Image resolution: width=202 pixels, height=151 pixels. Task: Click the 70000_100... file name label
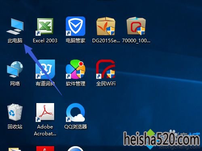click(136, 41)
